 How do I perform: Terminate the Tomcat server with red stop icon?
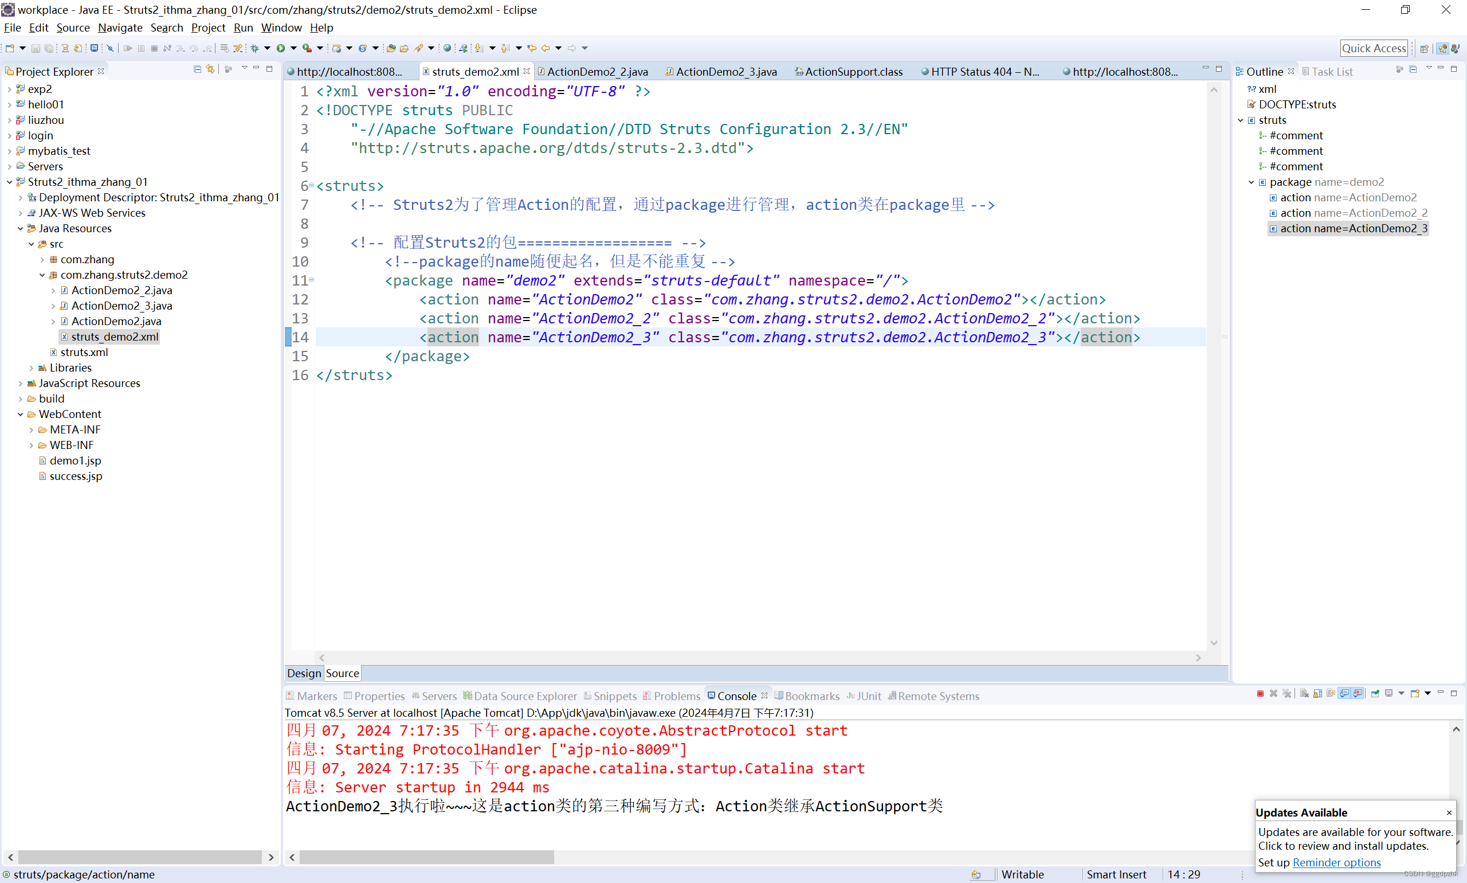point(1260,694)
